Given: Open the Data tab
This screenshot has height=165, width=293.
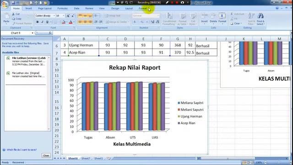Looking at the screenshot, I should click(x=76, y=8).
